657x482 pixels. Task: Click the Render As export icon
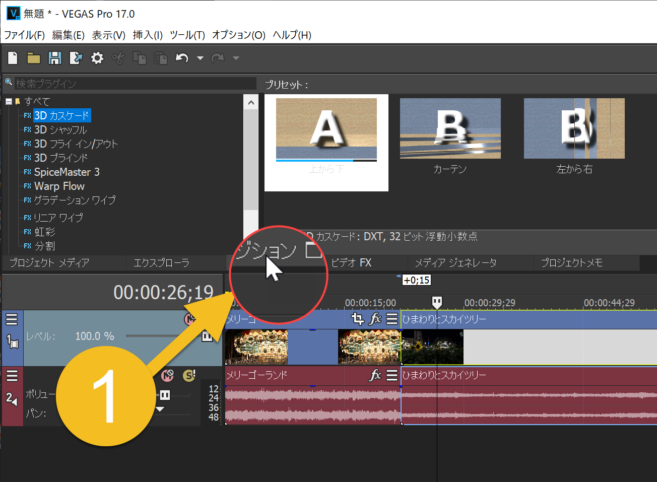coord(76,58)
